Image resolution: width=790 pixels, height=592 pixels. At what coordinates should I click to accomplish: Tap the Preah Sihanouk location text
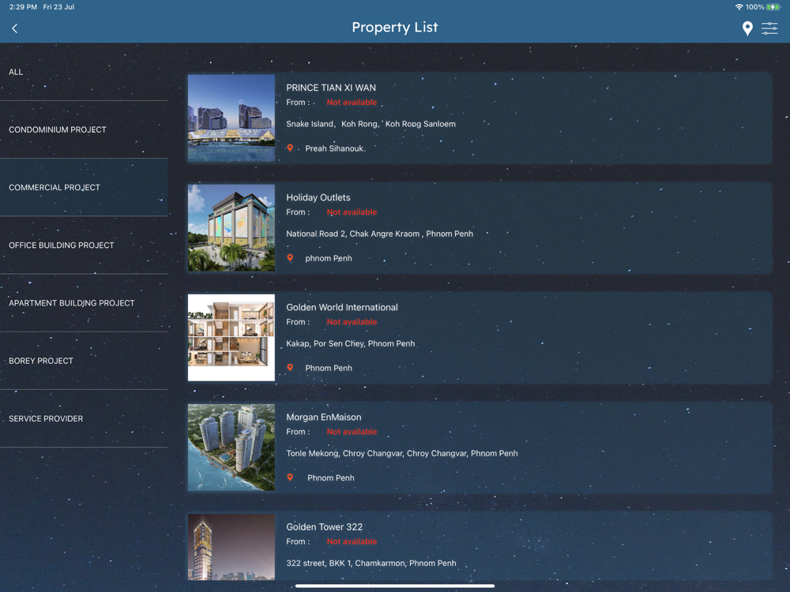point(334,148)
